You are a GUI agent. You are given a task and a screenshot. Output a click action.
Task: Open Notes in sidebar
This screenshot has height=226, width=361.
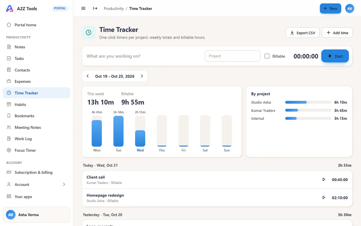[36, 47]
